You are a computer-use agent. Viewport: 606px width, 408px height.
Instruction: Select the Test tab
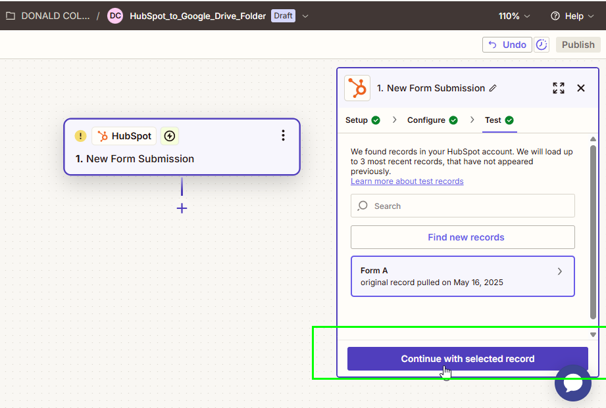point(499,120)
